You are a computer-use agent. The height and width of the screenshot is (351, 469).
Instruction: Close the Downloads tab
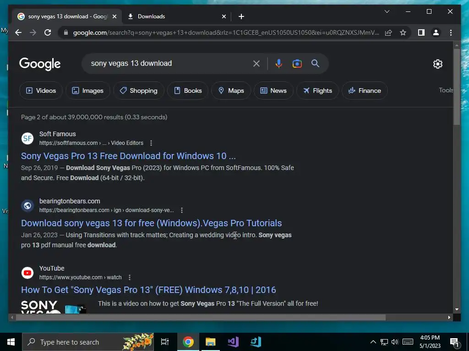point(224,16)
